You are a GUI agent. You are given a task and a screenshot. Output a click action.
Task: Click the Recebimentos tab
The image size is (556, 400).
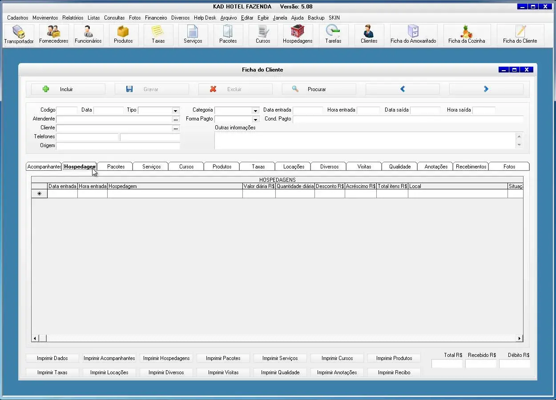471,167
